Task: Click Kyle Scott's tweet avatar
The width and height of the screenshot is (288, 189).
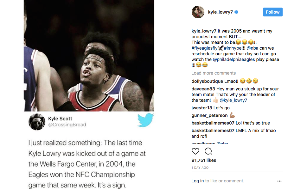Action: click(x=37, y=122)
